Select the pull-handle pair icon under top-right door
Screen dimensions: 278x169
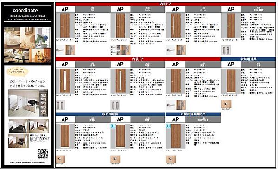[226, 50]
